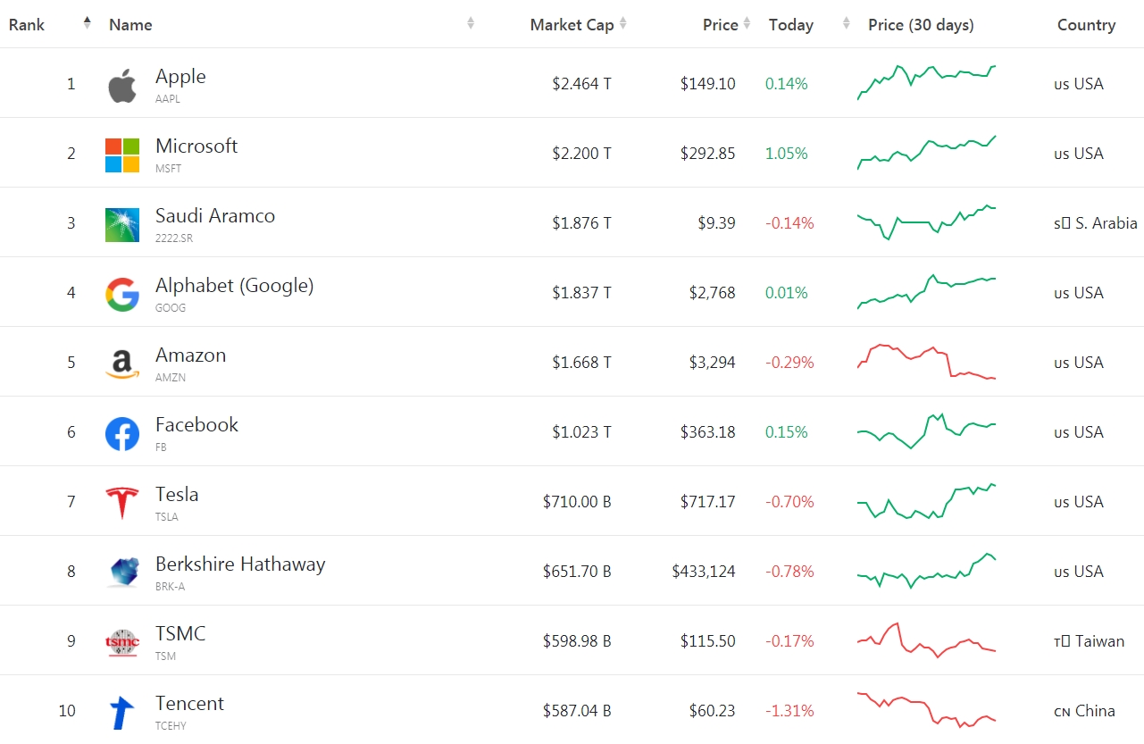Click the Rank column header
Viewport: 1144px width, 744px height.
coord(27,25)
